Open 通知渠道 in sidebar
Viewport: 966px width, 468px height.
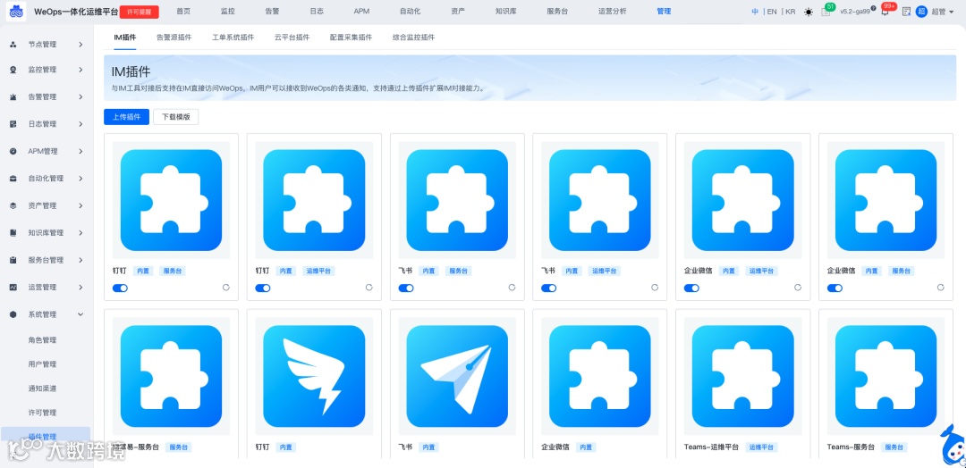tap(43, 388)
